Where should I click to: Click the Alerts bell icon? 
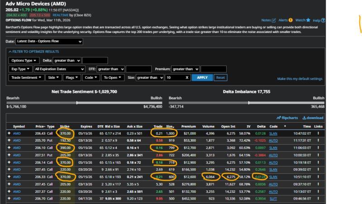coord(290,20)
